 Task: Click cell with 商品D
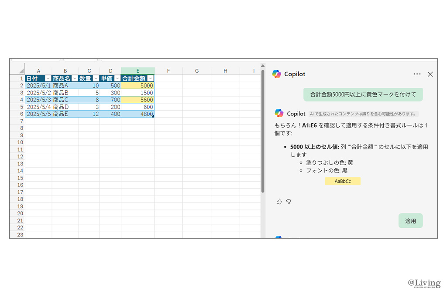pyautogui.click(x=65, y=107)
